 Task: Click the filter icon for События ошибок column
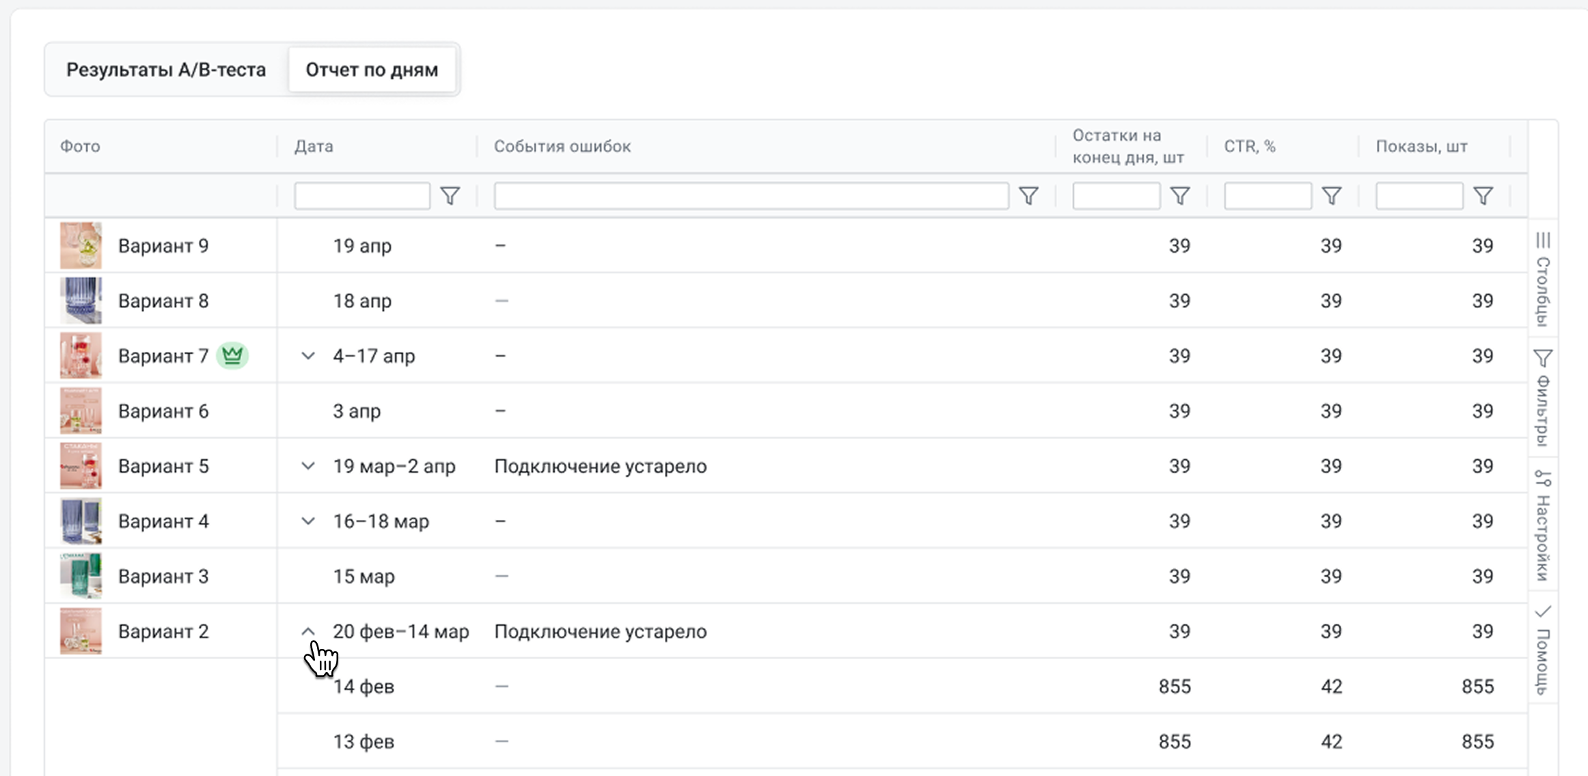pyautogui.click(x=1028, y=196)
